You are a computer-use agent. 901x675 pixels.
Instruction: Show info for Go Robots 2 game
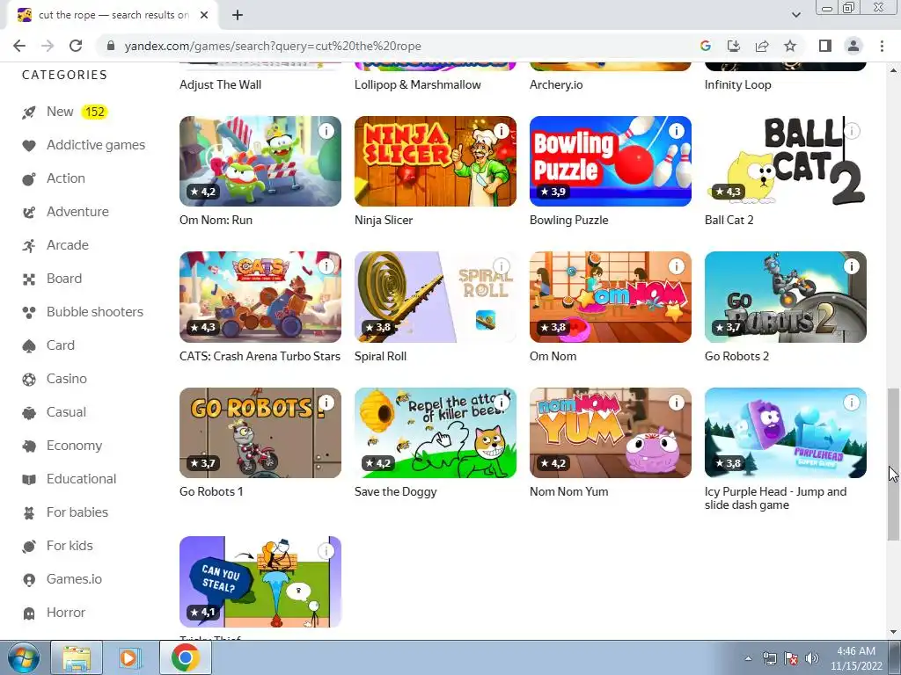point(852,266)
